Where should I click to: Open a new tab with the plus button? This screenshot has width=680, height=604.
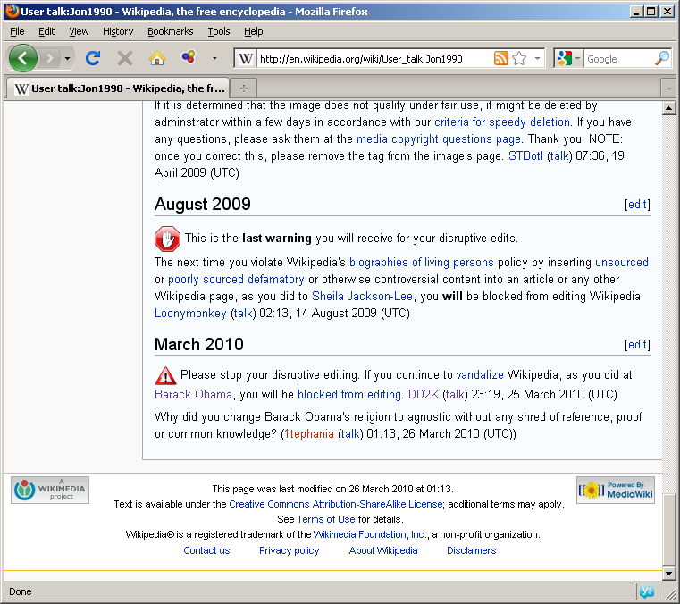244,88
